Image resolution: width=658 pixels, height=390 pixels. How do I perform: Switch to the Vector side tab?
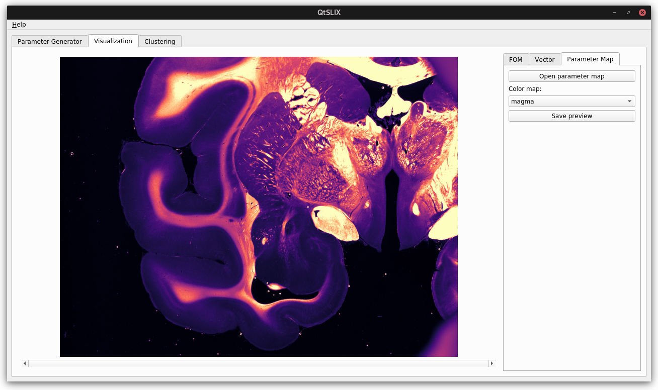pos(544,59)
